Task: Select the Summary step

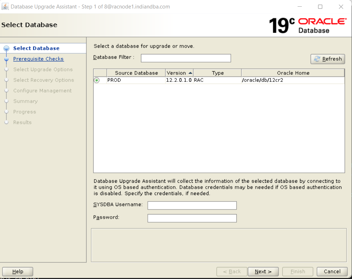Action: [x=25, y=101]
